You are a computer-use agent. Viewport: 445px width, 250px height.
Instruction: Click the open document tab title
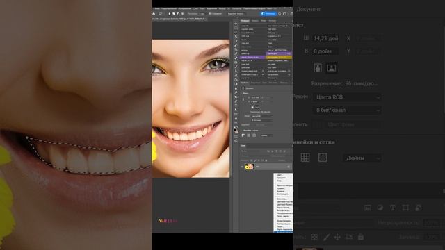click(x=178, y=19)
